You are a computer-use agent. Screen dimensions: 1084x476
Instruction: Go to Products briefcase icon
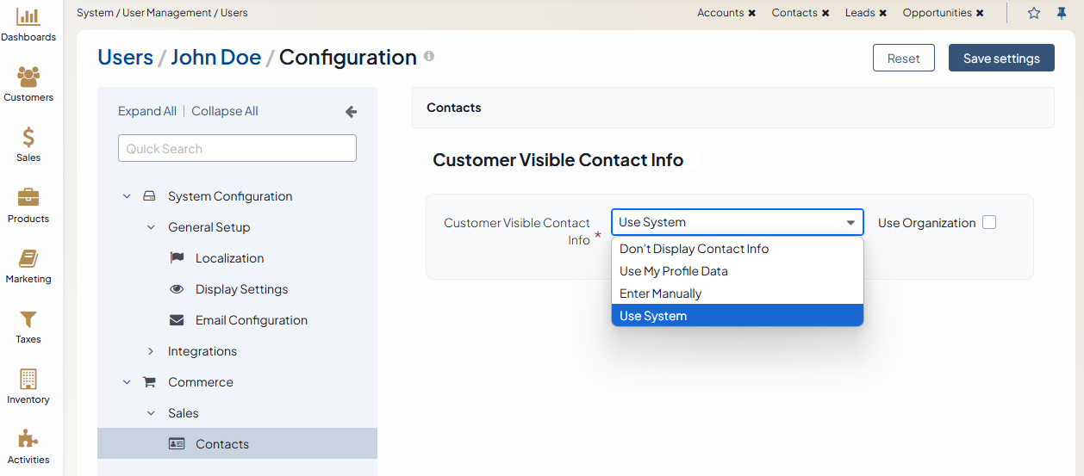click(28, 198)
